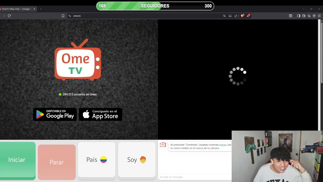Open Brave Shields lion icon
The height and width of the screenshot is (182, 323).
(x=242, y=16)
